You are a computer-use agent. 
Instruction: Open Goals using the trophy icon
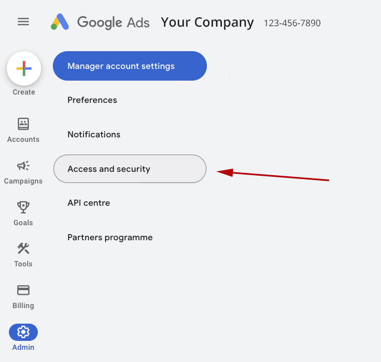pos(23,207)
